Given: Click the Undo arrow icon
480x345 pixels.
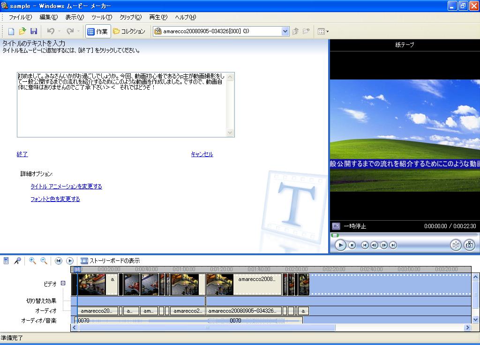Looking at the screenshot, I should pyautogui.click(x=51, y=31).
